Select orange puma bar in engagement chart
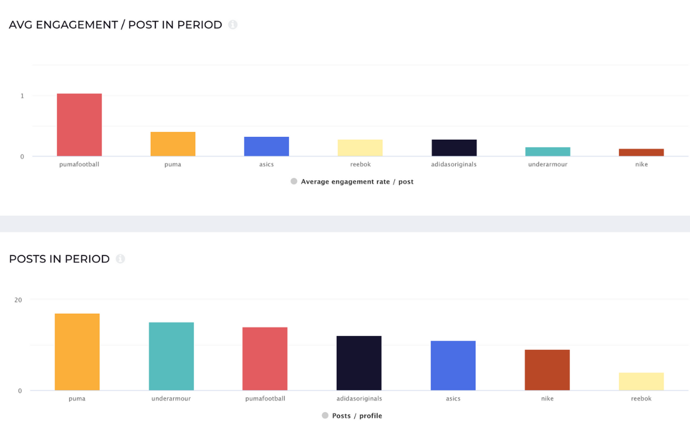Viewport: 690px width, 445px height. (x=172, y=144)
